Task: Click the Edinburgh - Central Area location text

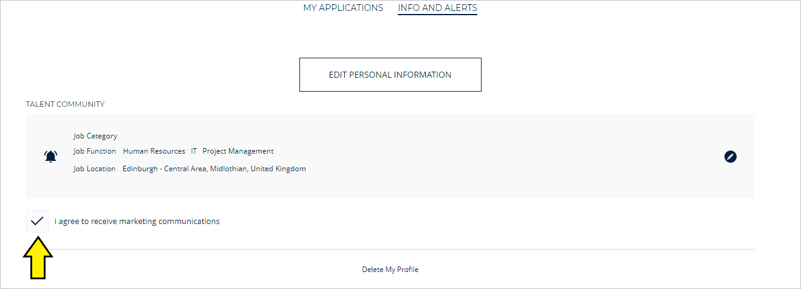Action: coord(165,169)
